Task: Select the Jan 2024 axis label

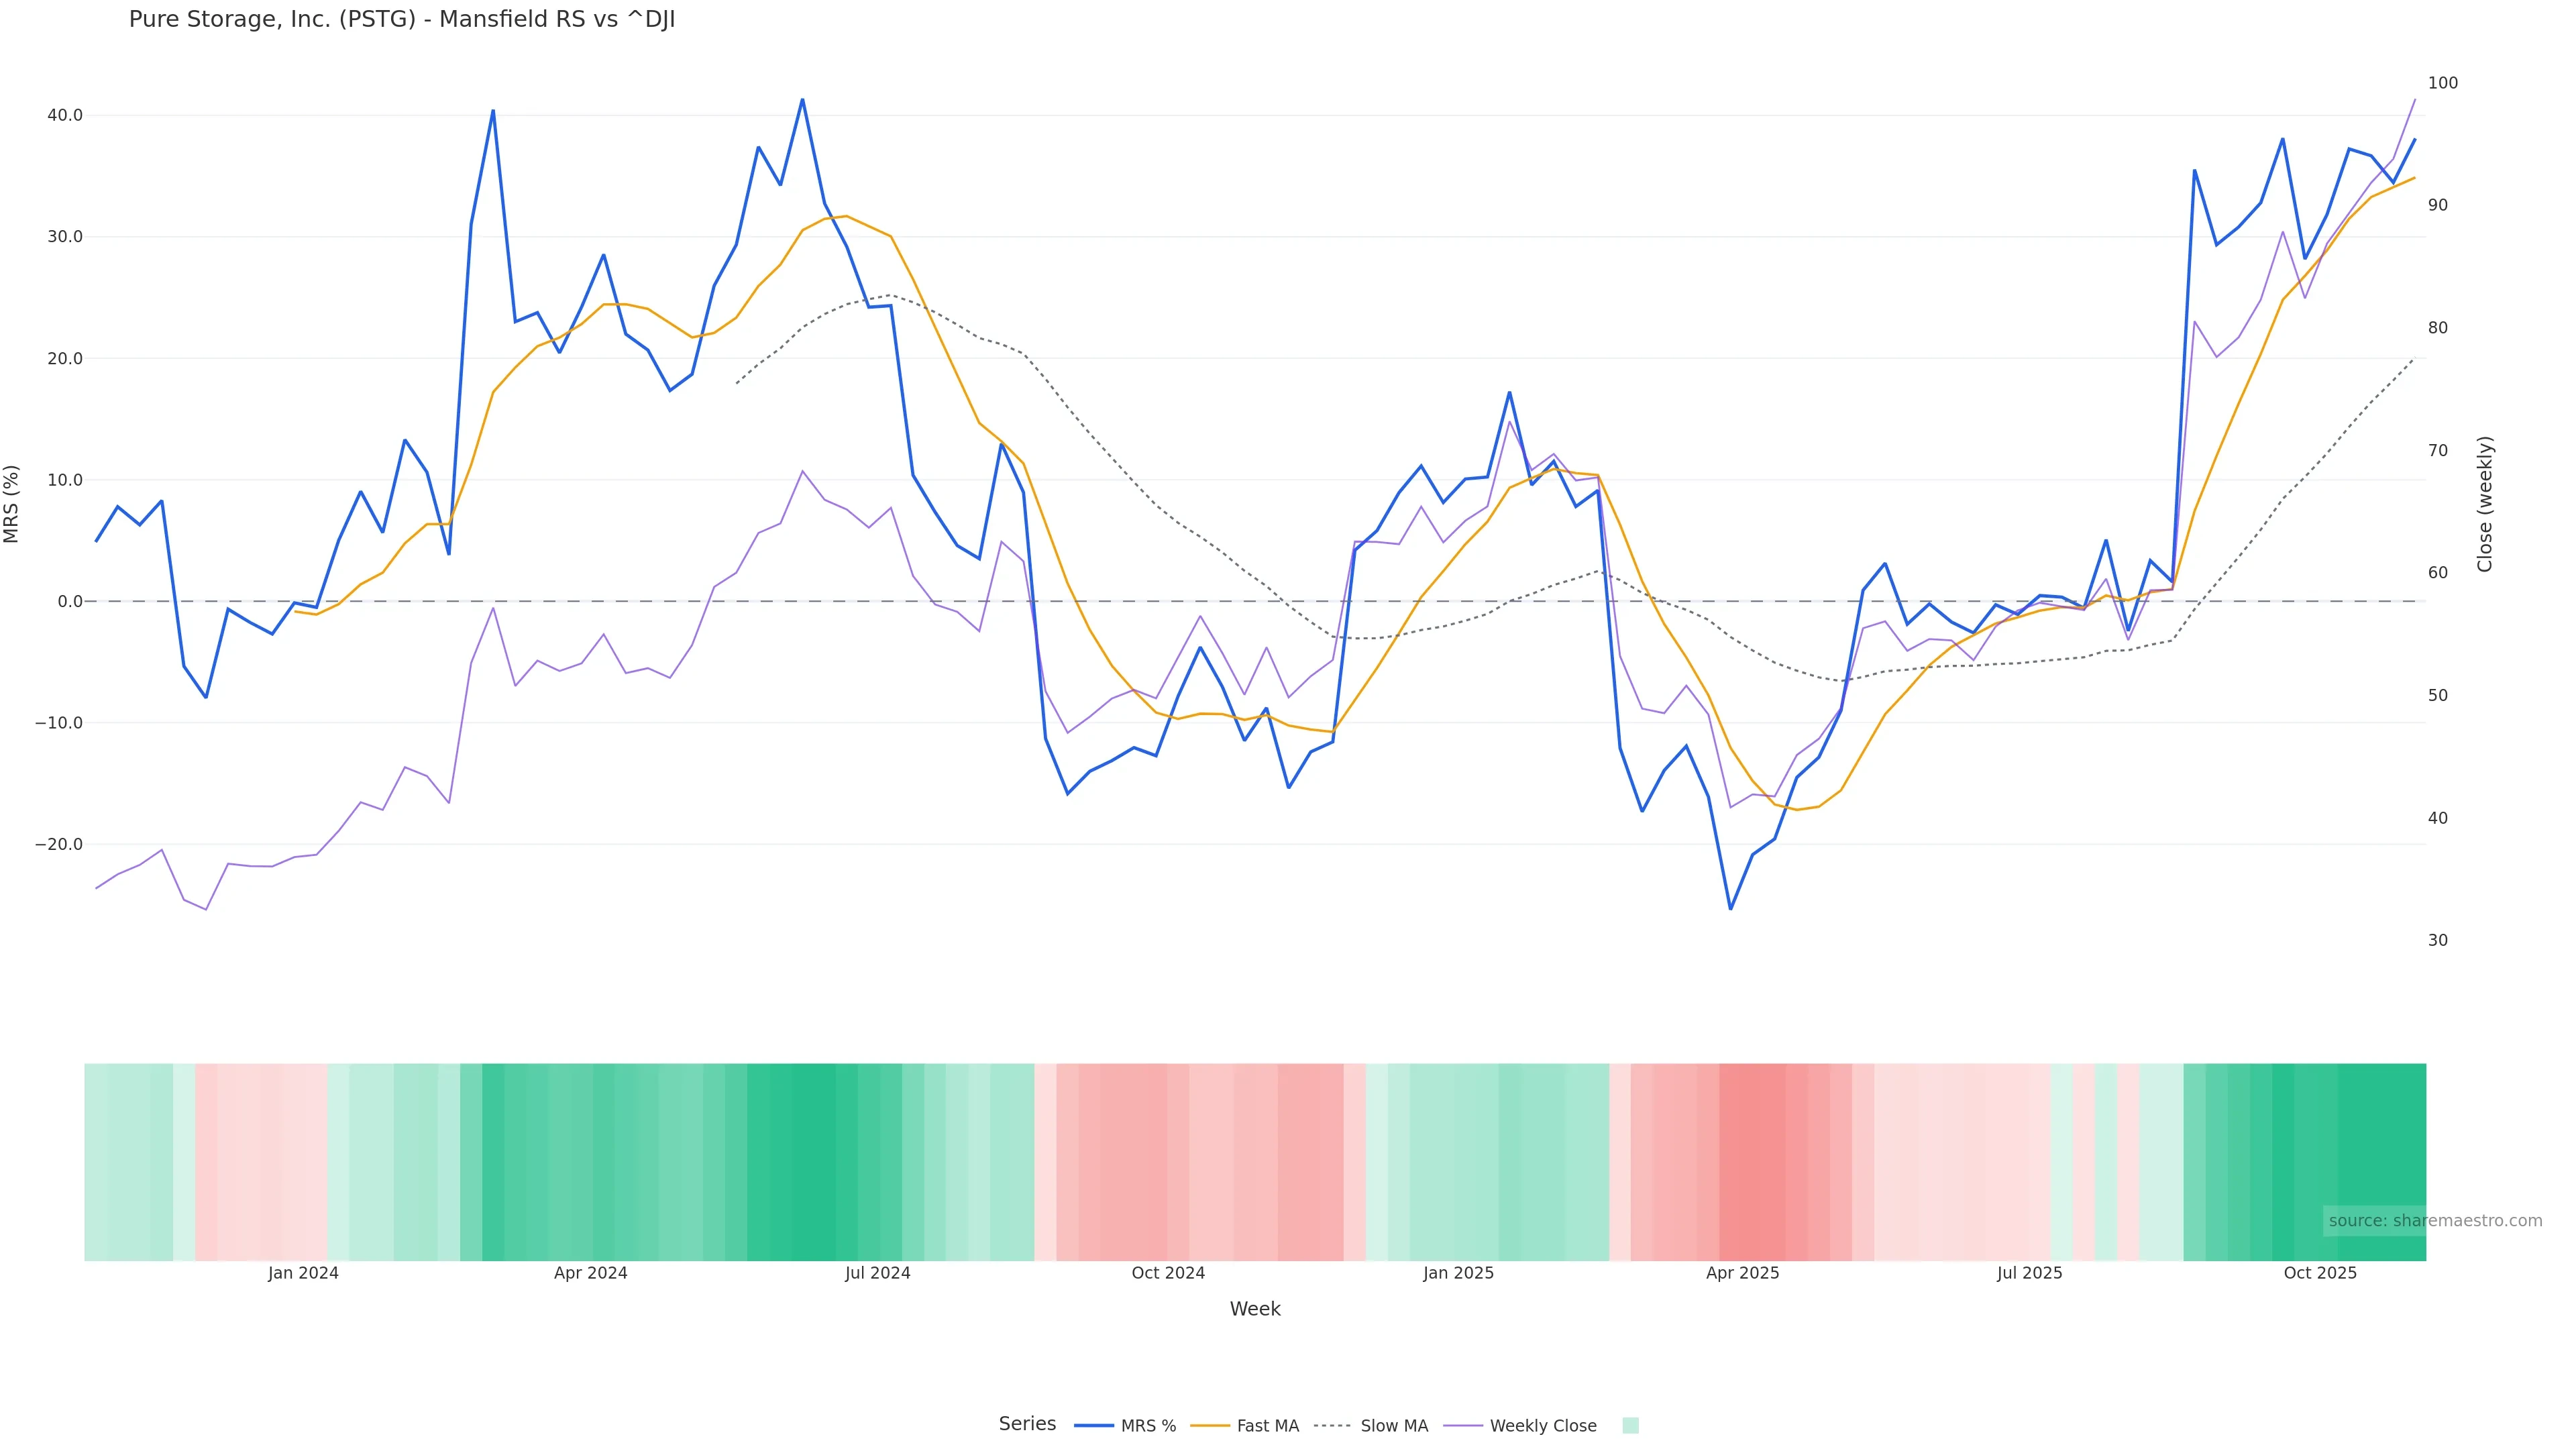Action: click(303, 1274)
